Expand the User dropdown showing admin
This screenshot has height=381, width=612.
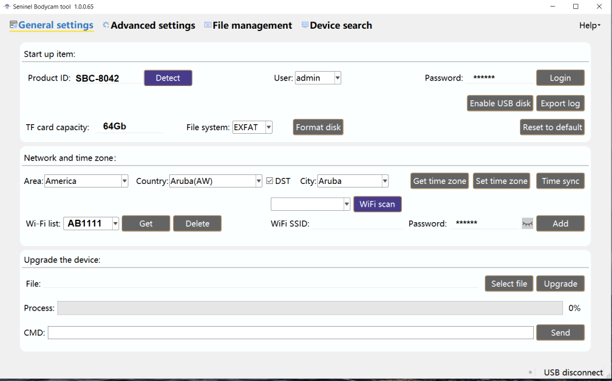pyautogui.click(x=337, y=78)
